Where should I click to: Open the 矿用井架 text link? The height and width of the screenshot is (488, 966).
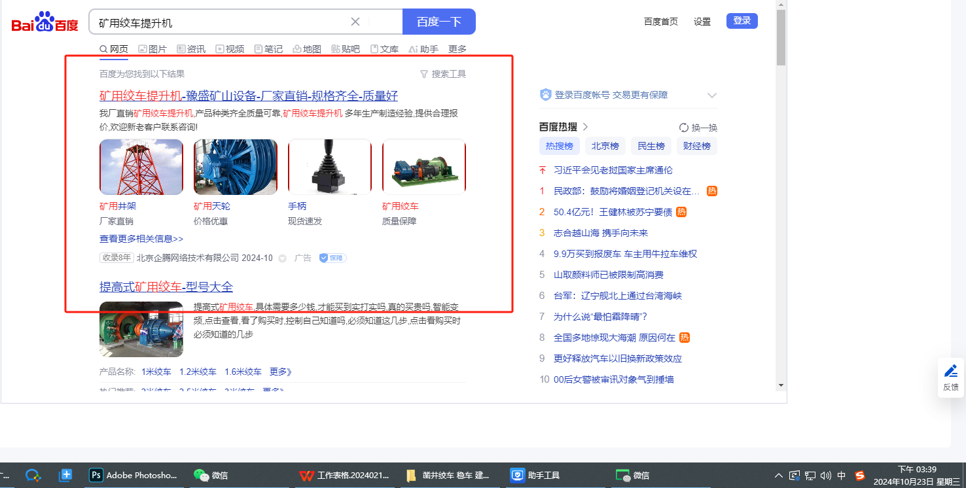pyautogui.click(x=118, y=206)
